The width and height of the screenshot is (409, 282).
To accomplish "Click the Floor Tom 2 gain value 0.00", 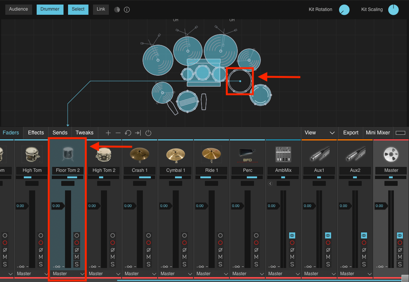I will [56, 206].
